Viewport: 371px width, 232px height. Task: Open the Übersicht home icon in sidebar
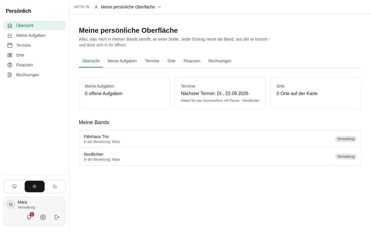[x=10, y=26]
